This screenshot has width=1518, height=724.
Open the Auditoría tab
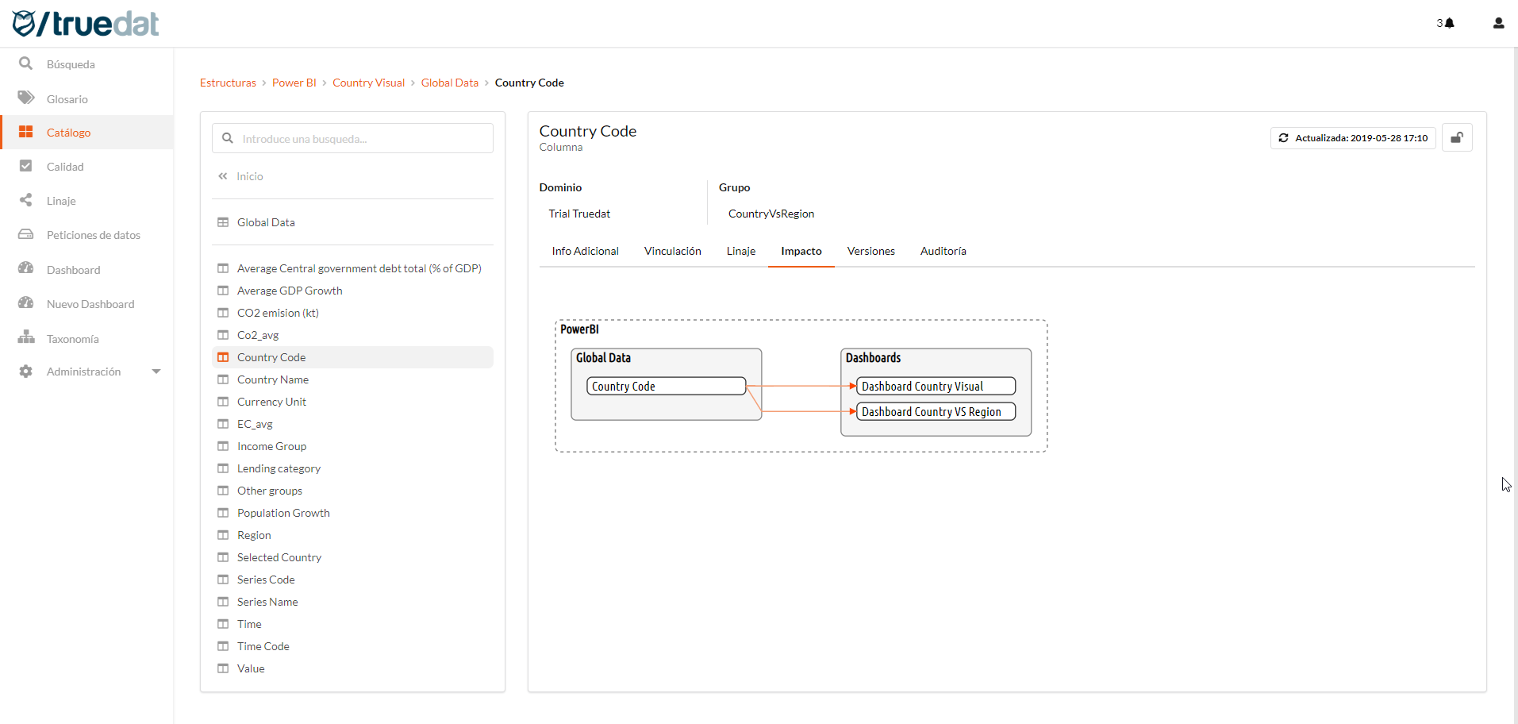(943, 251)
